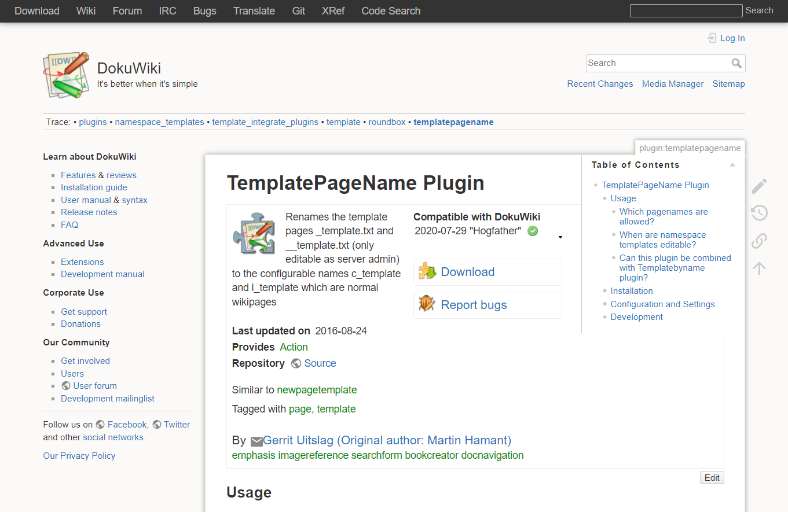Open Code Search in the top navigation bar
The height and width of the screenshot is (512, 788).
pyautogui.click(x=391, y=11)
